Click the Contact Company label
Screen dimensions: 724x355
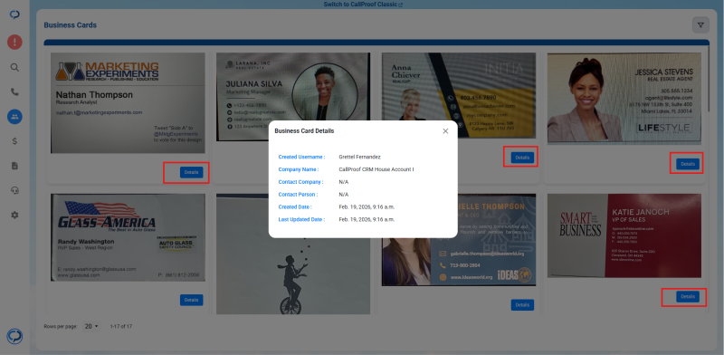click(300, 182)
